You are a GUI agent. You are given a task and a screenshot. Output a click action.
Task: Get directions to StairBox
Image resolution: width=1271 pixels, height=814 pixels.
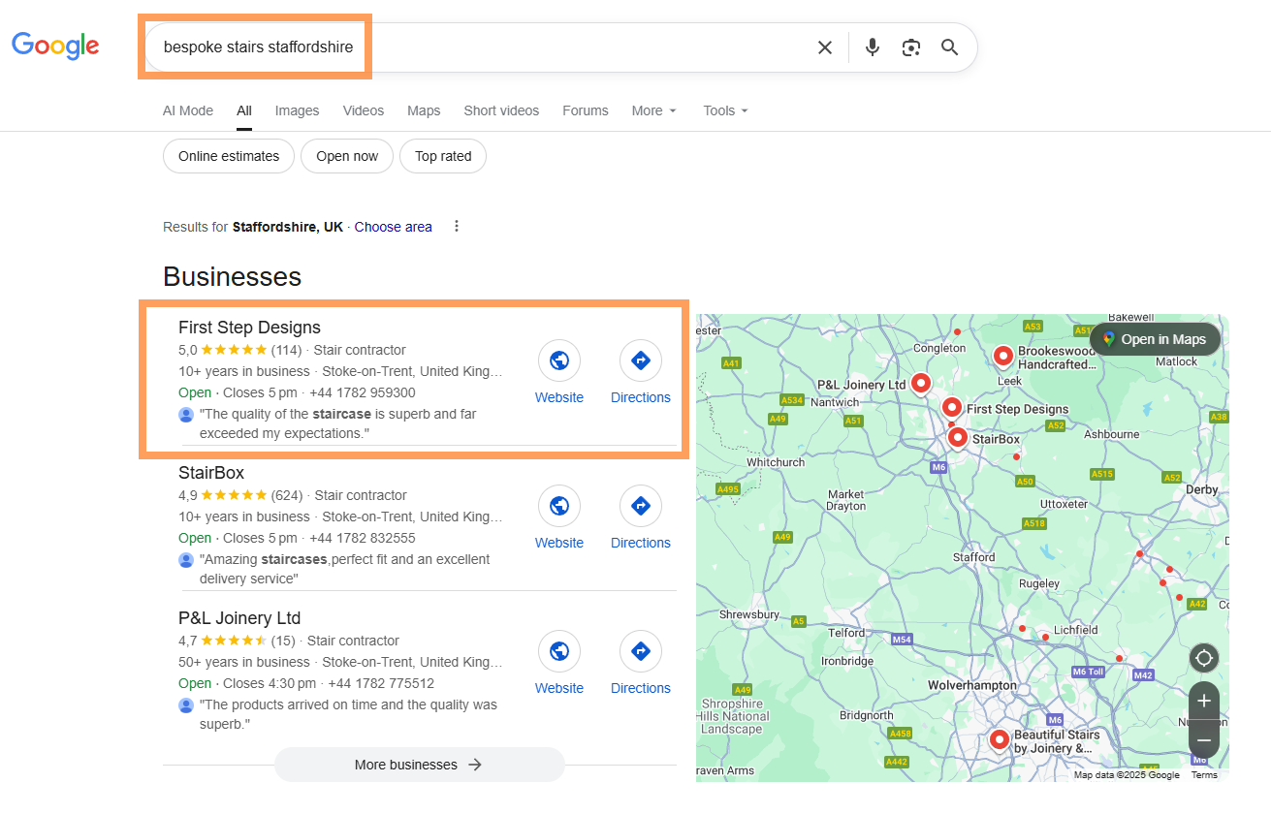pos(640,507)
